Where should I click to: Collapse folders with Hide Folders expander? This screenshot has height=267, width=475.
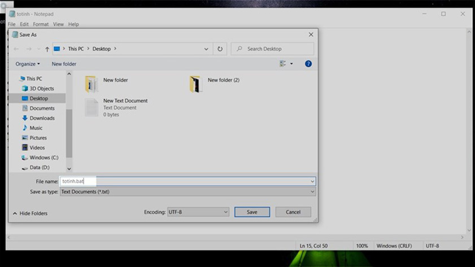coord(30,213)
